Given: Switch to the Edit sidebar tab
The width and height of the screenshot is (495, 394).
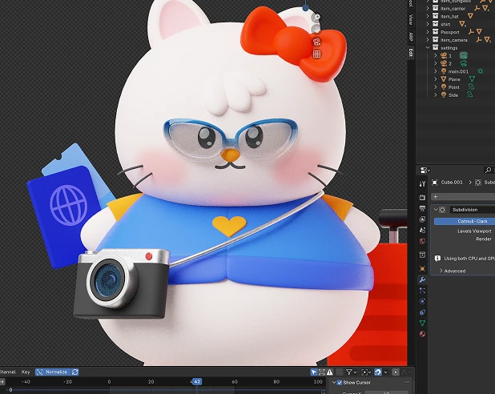Looking at the screenshot, I should (x=411, y=52).
